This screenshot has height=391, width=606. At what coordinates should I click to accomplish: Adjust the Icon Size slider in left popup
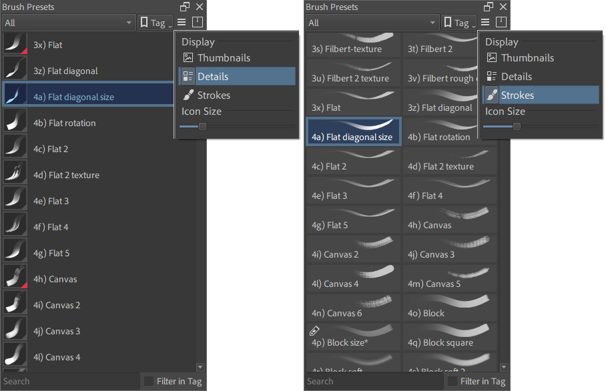(237, 126)
